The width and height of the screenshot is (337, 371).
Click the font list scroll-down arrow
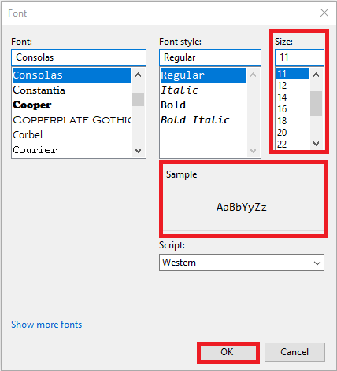pyautogui.click(x=138, y=151)
